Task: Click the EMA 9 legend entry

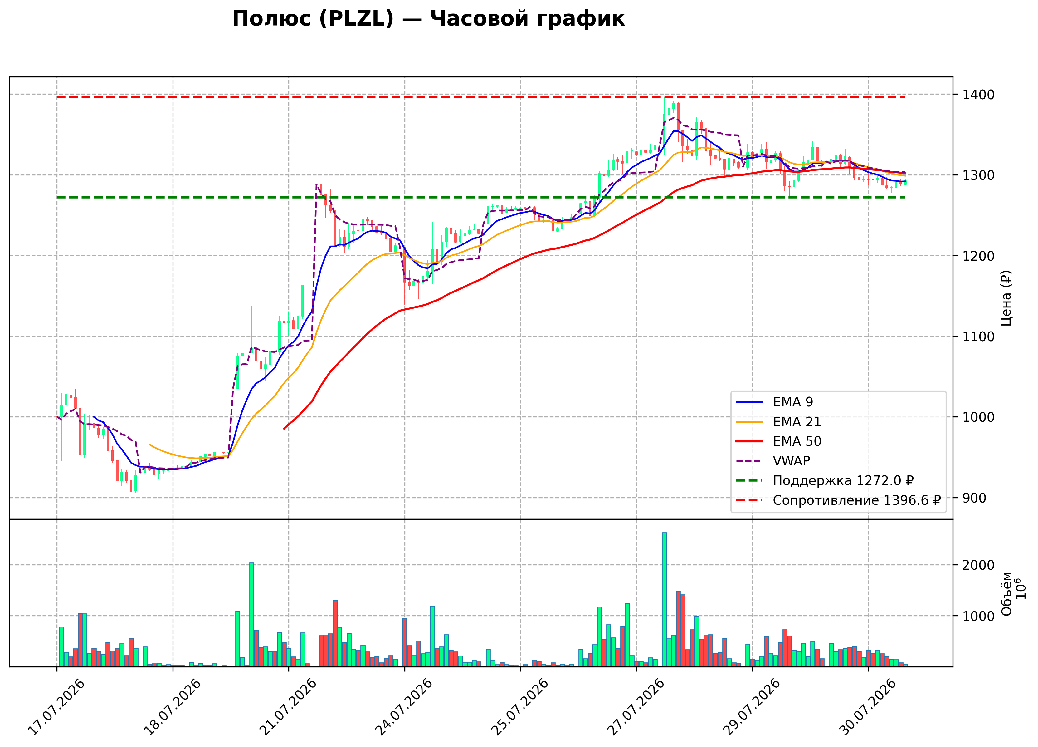Action: (x=774, y=402)
